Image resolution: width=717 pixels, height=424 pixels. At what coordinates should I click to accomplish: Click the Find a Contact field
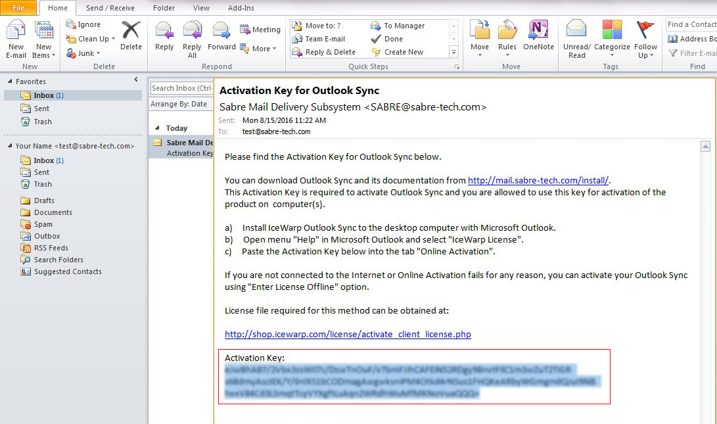pos(691,25)
